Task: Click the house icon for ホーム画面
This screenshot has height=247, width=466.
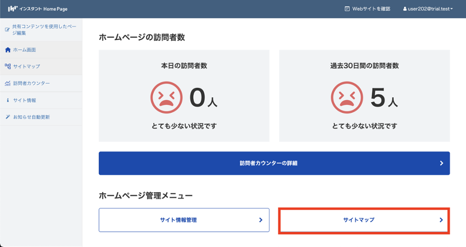Action: coord(7,50)
